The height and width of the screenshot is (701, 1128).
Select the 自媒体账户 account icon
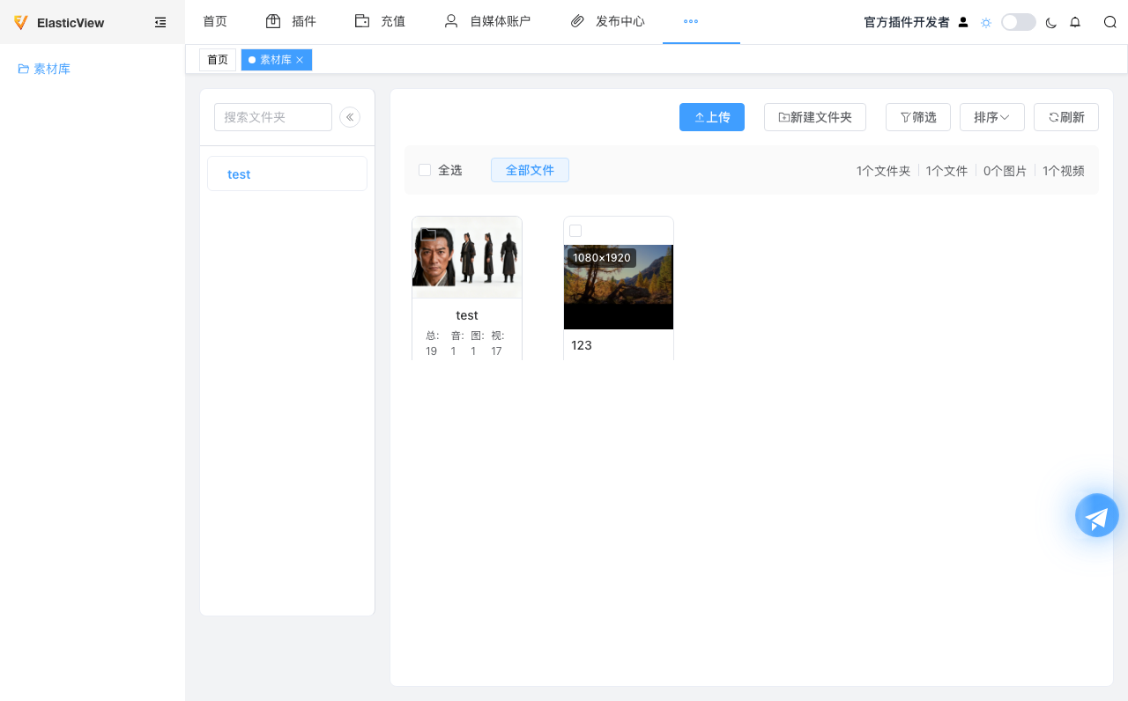451,21
